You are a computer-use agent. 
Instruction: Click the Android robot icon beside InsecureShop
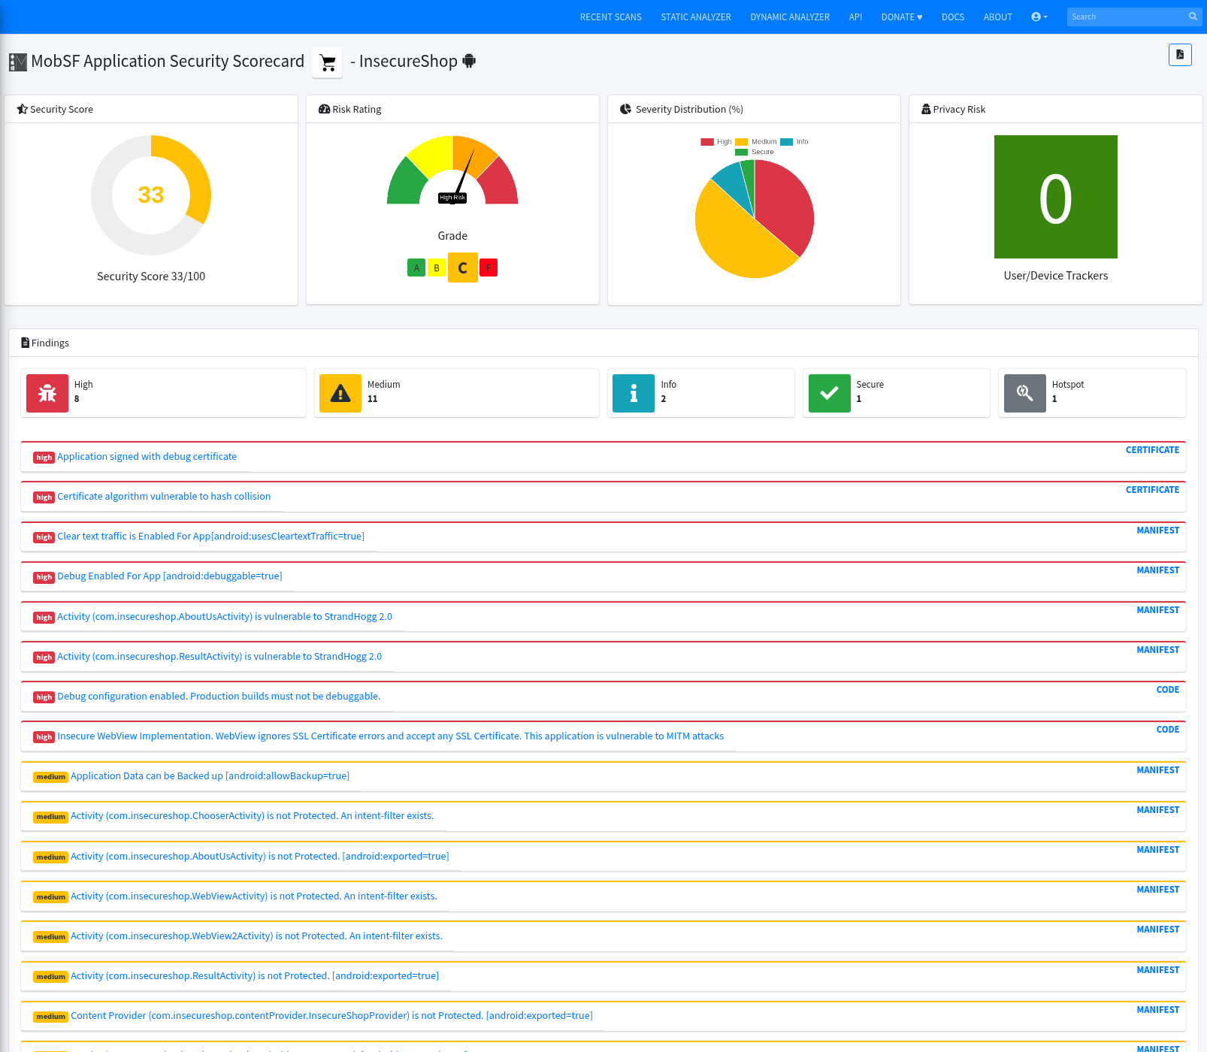[x=469, y=61]
